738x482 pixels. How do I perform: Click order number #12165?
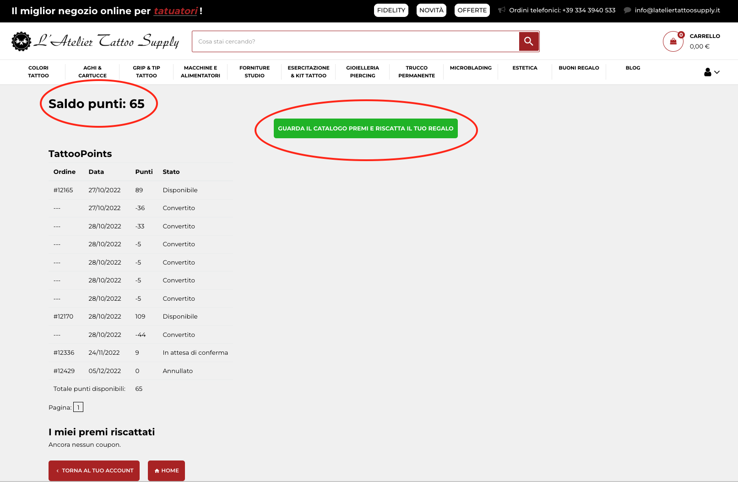(63, 190)
